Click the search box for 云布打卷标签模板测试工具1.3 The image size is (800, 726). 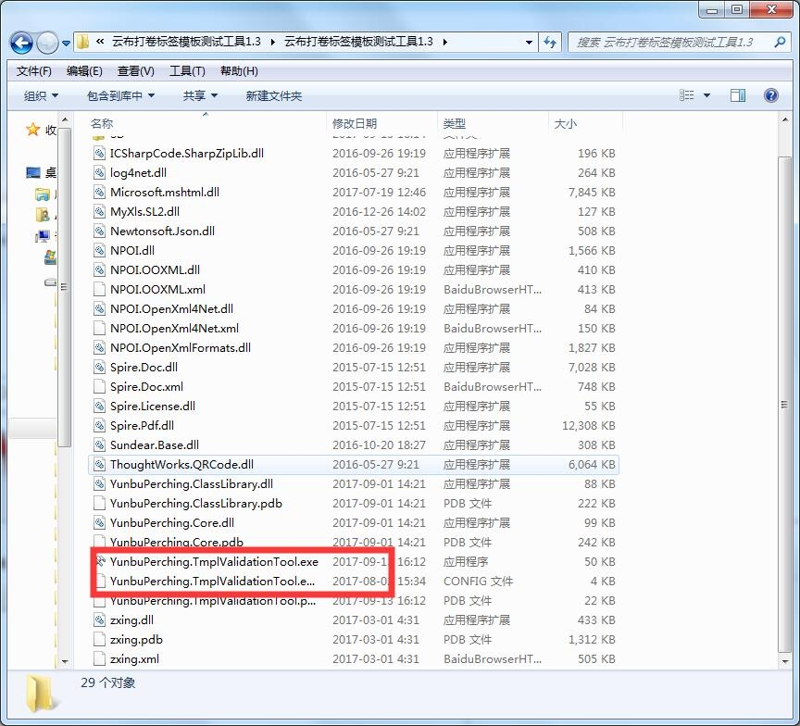pyautogui.click(x=669, y=43)
